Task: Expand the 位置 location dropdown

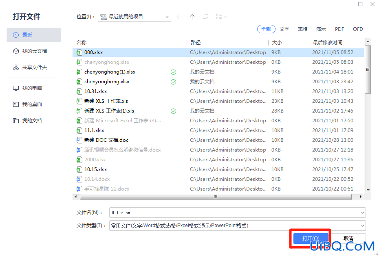Action: click(167, 17)
